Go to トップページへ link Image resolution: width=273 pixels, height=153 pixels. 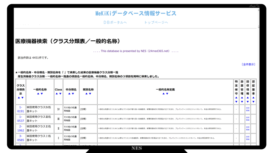(x=156, y=23)
